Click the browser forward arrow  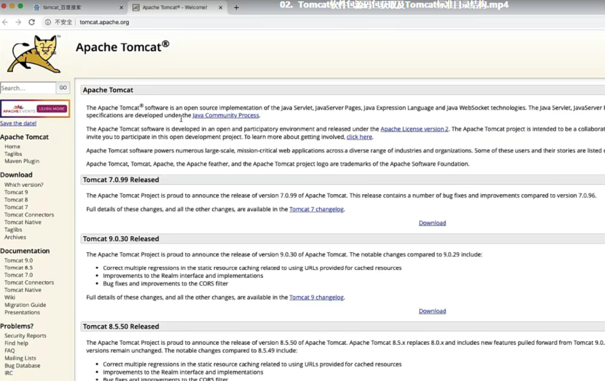(18, 22)
